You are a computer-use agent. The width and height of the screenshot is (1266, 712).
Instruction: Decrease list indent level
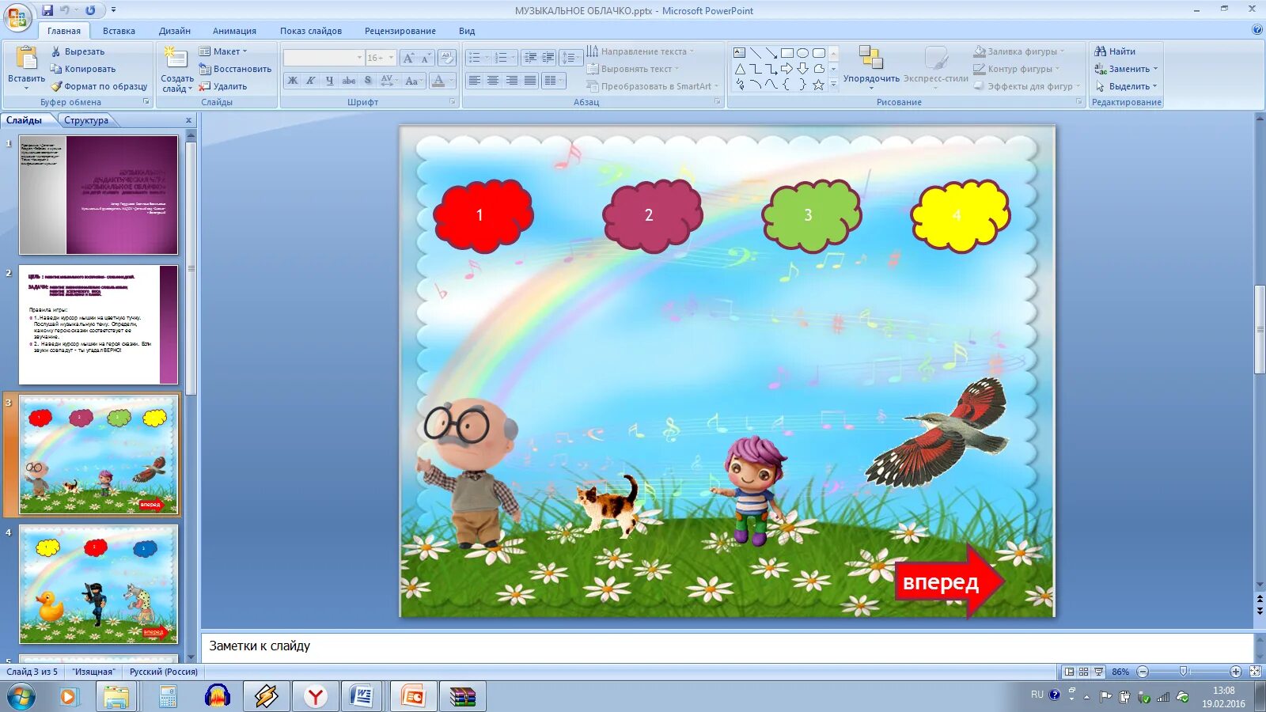coord(530,58)
